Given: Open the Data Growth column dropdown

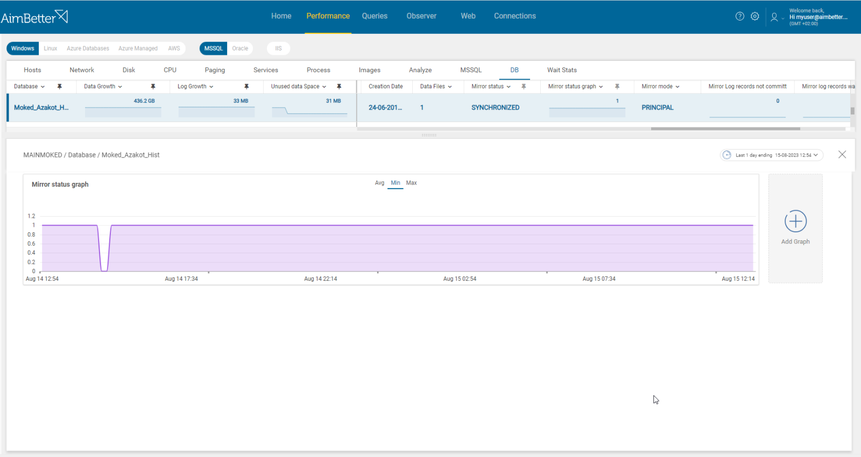Looking at the screenshot, I should 120,87.
